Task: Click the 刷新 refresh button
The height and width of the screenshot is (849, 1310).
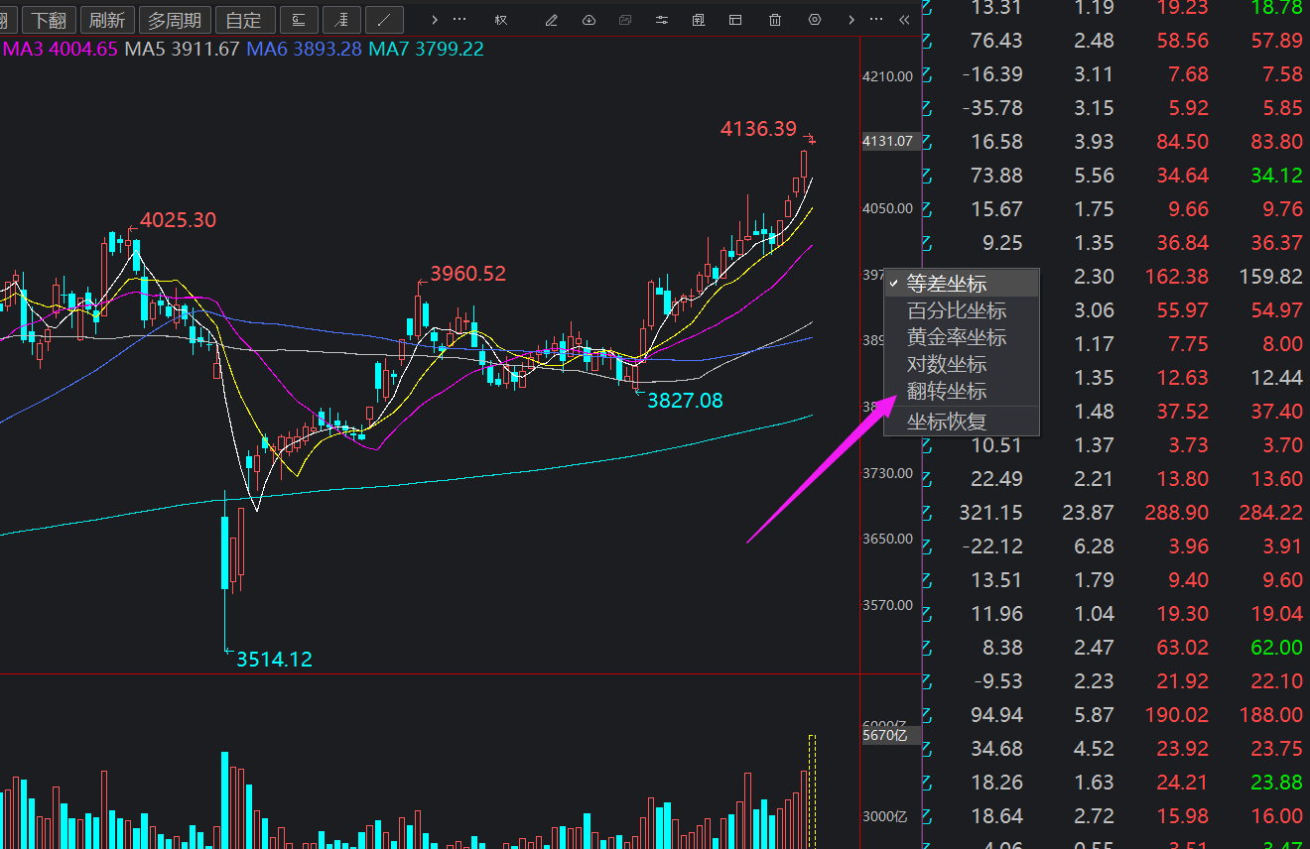Action: click(x=107, y=20)
